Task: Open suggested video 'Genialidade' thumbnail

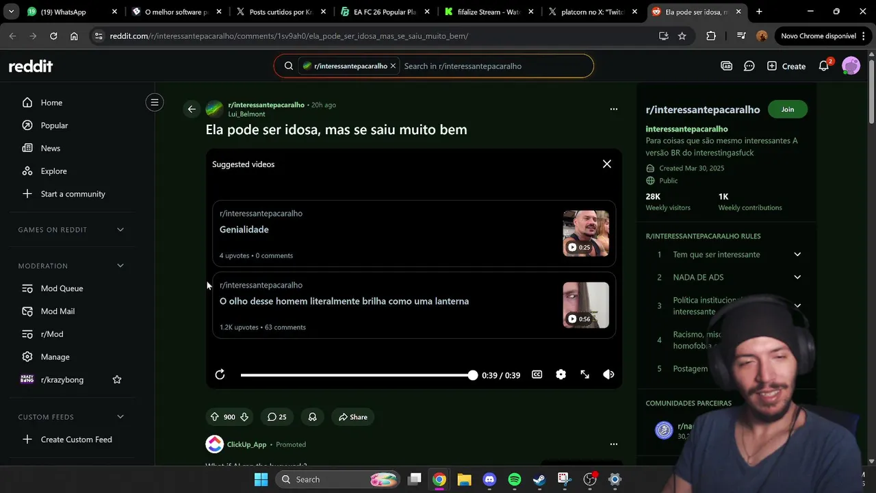Action: (x=586, y=233)
